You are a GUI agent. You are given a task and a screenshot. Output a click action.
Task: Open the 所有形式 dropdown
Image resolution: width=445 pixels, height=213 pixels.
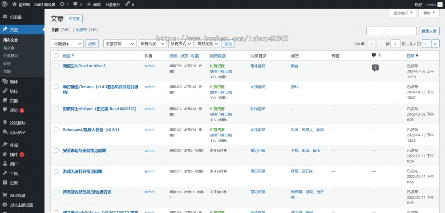181,44
